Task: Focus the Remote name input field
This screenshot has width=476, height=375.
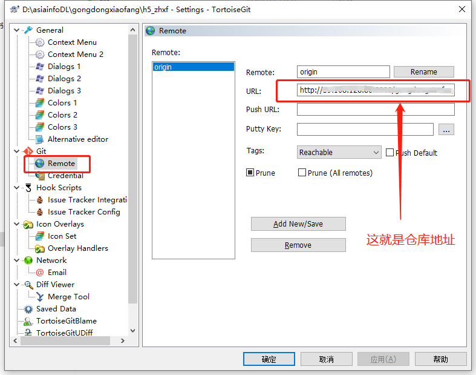Action: [344, 71]
